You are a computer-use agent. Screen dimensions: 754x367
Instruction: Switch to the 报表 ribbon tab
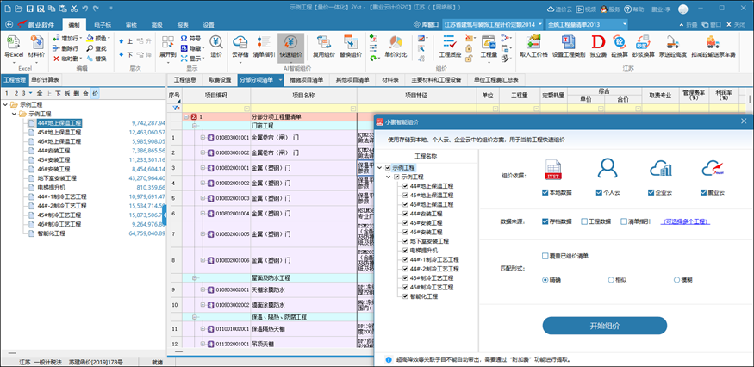pyautogui.click(x=183, y=26)
